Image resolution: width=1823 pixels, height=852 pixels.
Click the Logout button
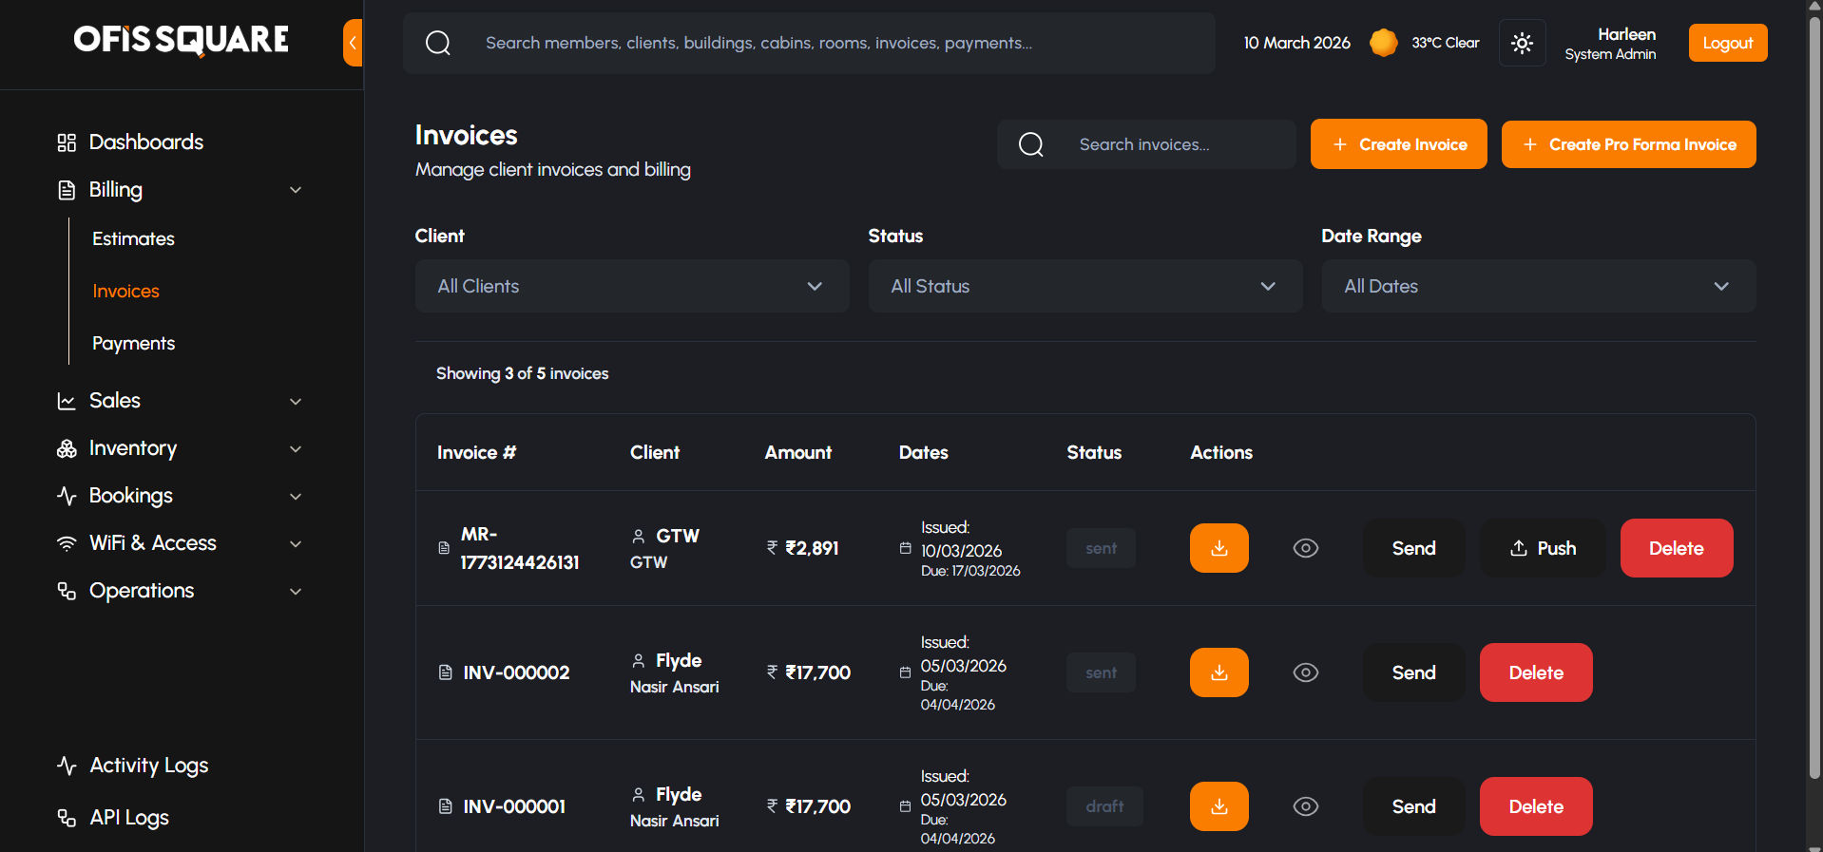pyautogui.click(x=1728, y=43)
